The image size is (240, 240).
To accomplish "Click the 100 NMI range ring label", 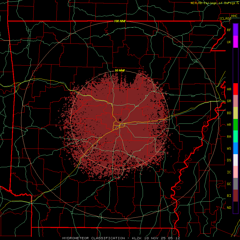I will 120,21.
